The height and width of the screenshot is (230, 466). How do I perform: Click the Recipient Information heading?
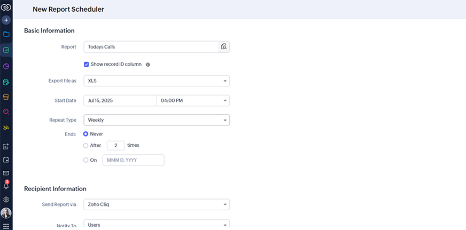55,189
